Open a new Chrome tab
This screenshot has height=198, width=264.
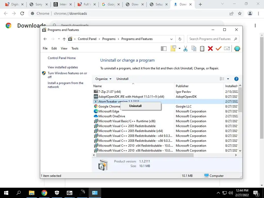point(200,4)
